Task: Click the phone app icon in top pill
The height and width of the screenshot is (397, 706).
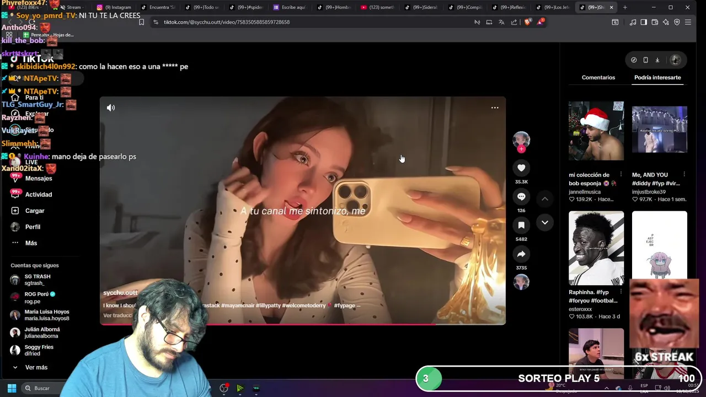Action: tap(645, 60)
